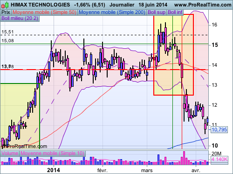
Task: Click the 15,51 level label
Action: click(7, 32)
